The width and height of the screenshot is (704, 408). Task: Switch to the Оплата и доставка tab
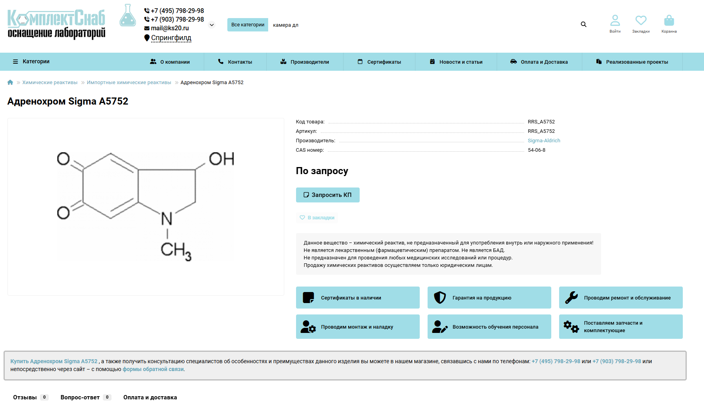(x=150, y=397)
